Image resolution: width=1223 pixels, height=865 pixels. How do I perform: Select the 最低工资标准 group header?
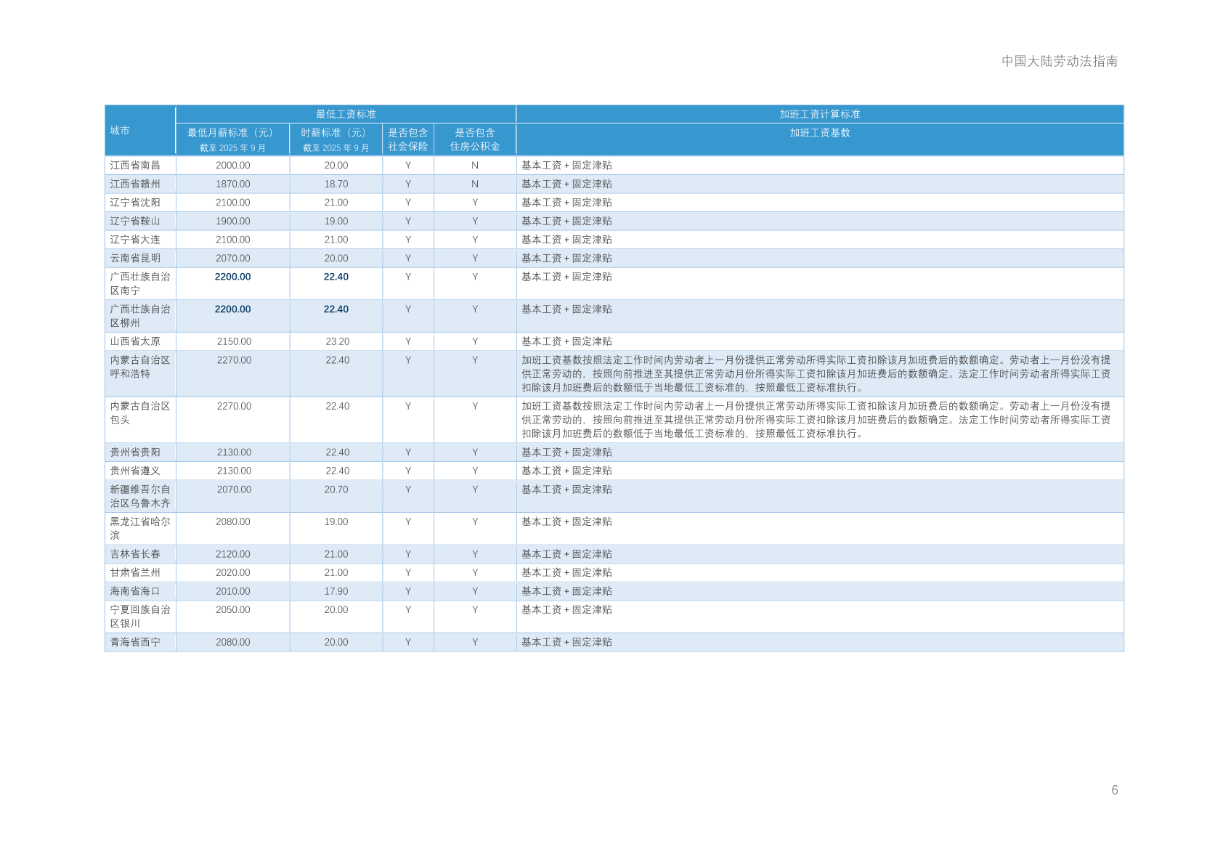(x=346, y=114)
